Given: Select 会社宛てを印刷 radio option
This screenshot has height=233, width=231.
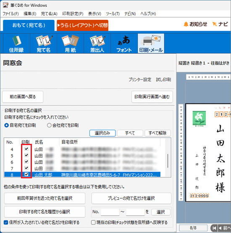Looking at the screenshot, I should coord(49,125).
